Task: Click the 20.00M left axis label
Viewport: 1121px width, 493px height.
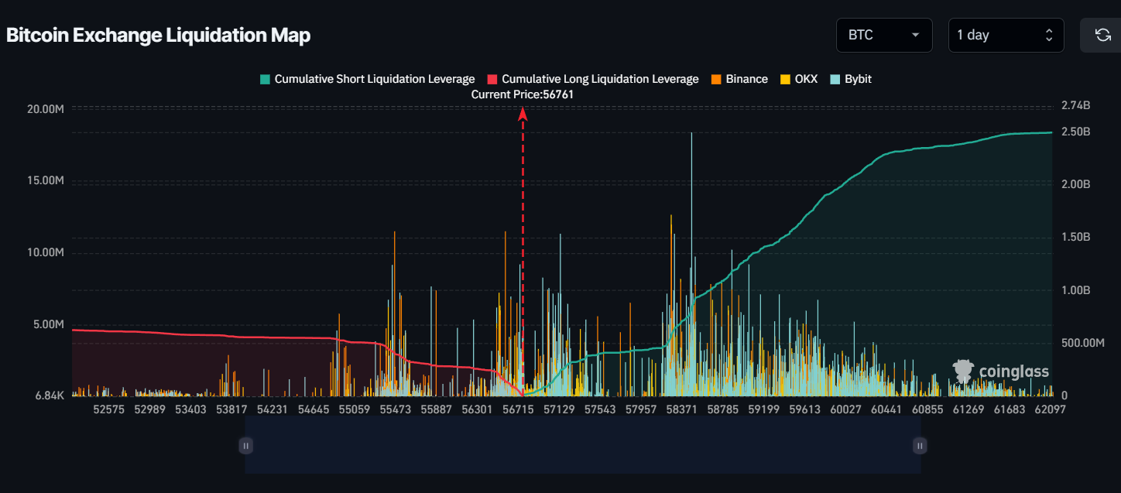Action: tap(46, 109)
